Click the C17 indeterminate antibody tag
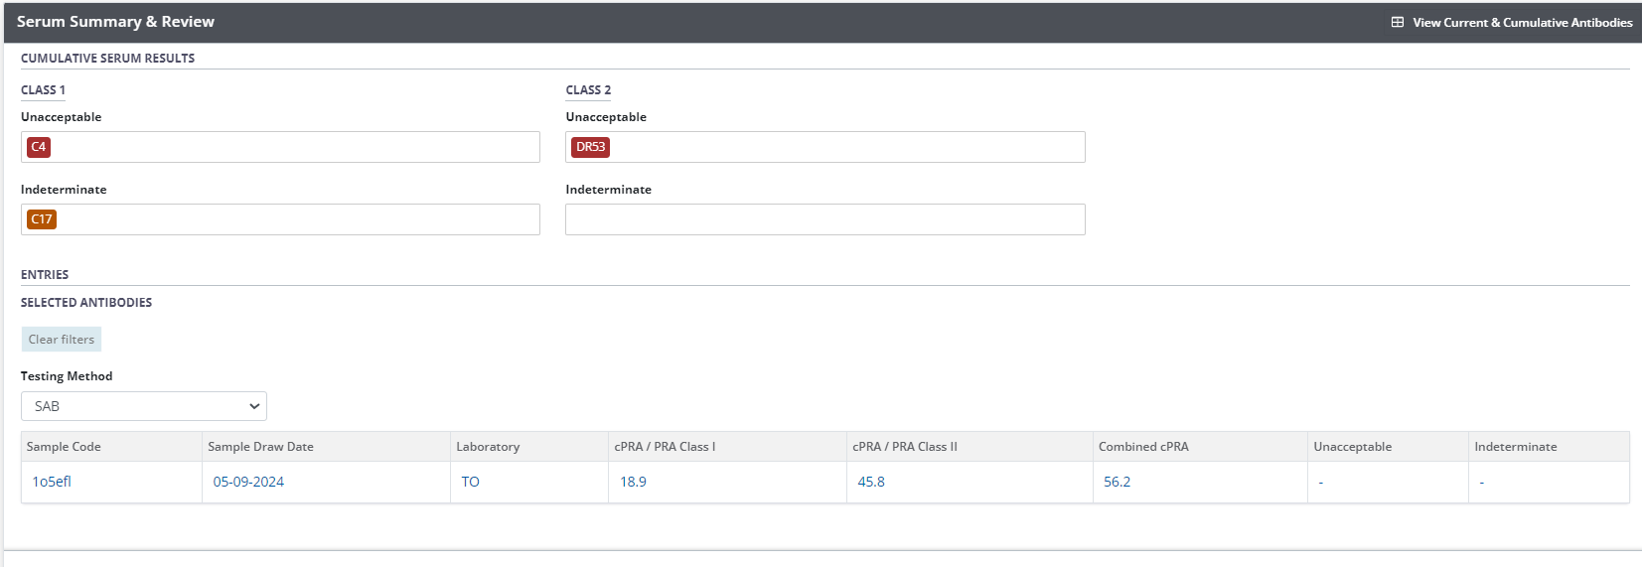 point(42,219)
